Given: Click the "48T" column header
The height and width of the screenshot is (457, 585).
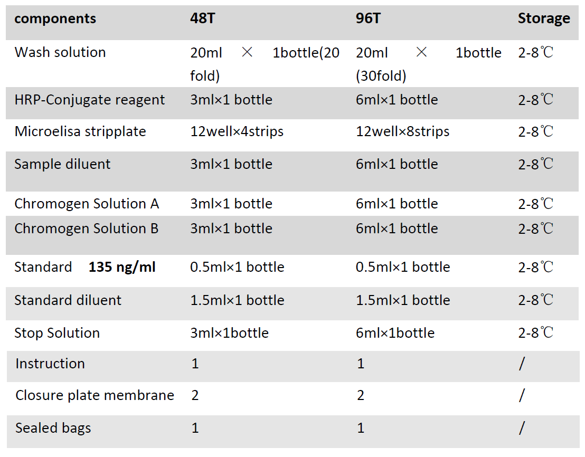Looking at the screenshot, I should pyautogui.click(x=202, y=19).
